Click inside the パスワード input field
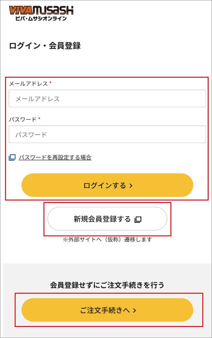Image resolution: width=212 pixels, height=338 pixels. 106,134
